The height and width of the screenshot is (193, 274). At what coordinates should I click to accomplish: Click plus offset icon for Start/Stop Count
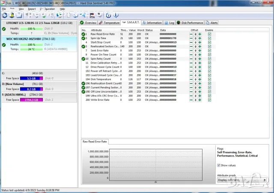200,42
